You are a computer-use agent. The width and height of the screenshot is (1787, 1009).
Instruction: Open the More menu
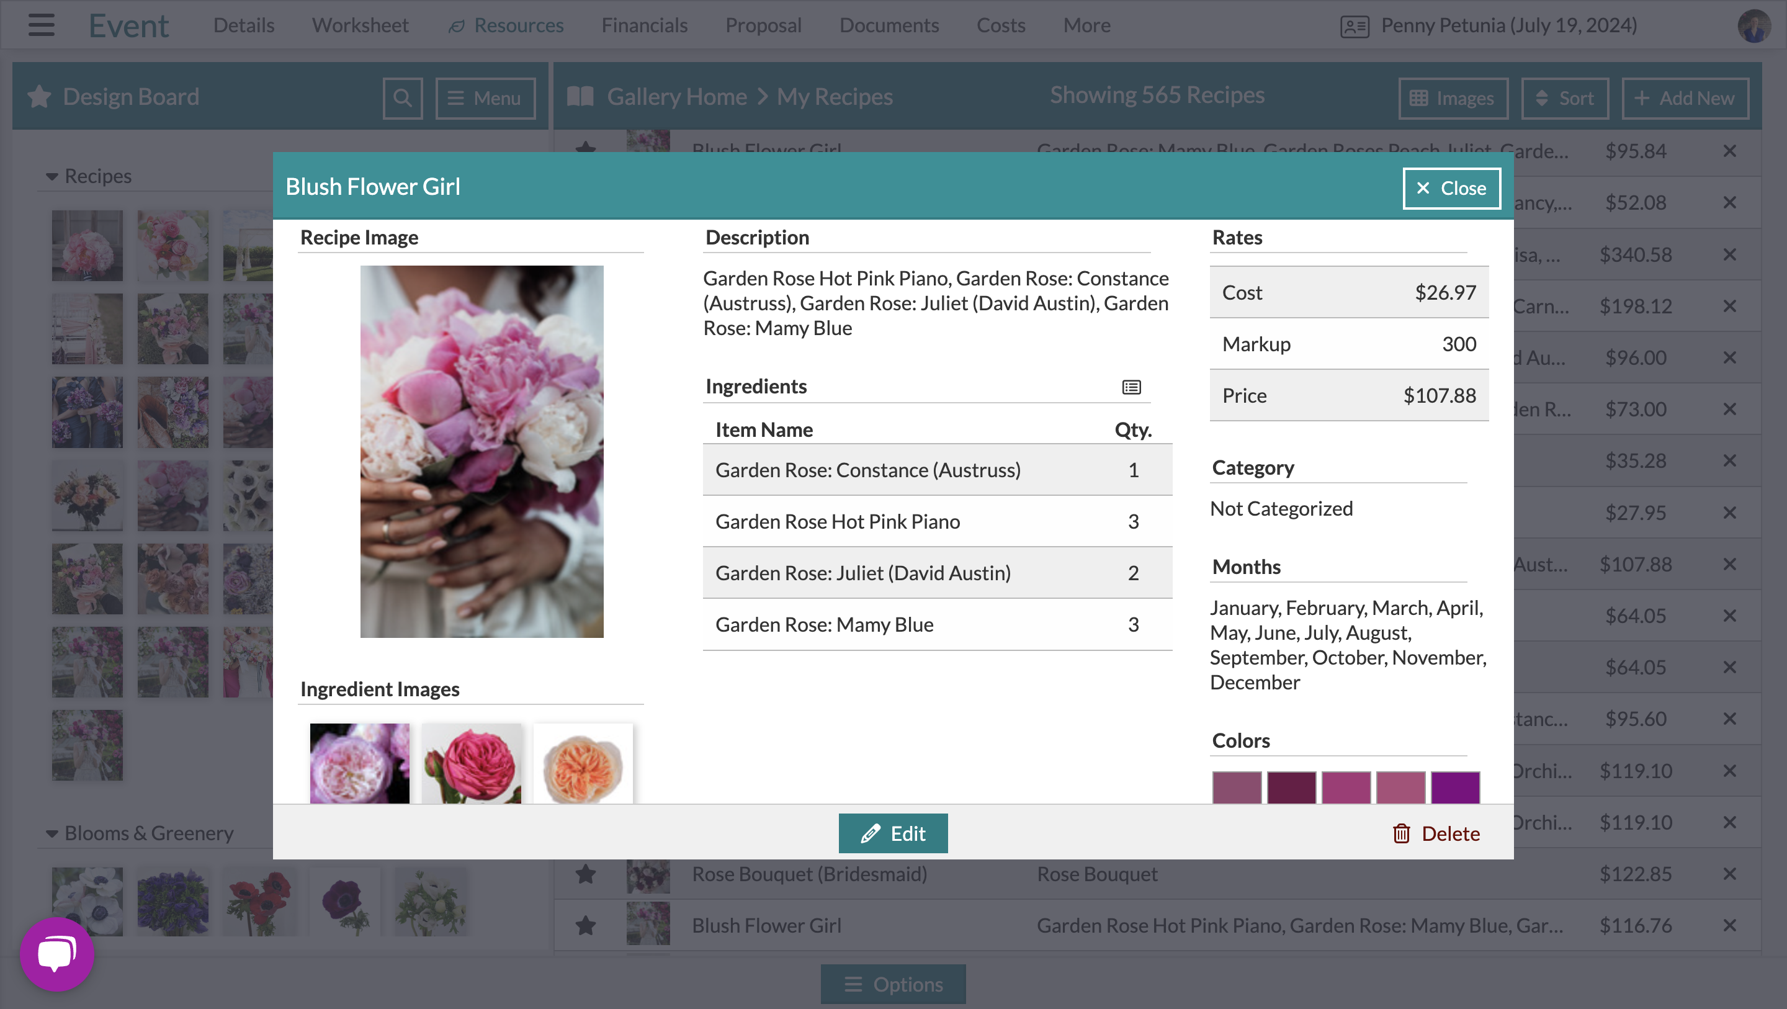(1086, 25)
